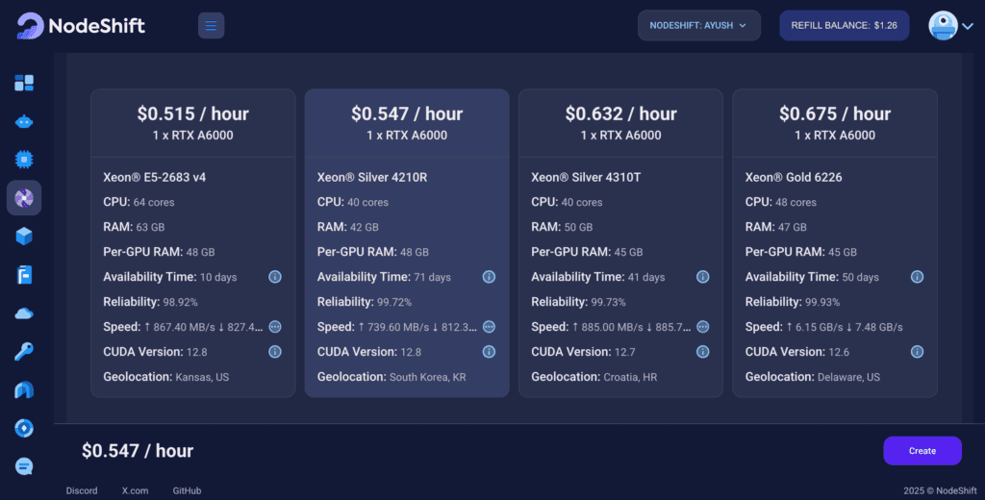
Task: Click the CPU: 64 cores text
Action: pos(139,202)
